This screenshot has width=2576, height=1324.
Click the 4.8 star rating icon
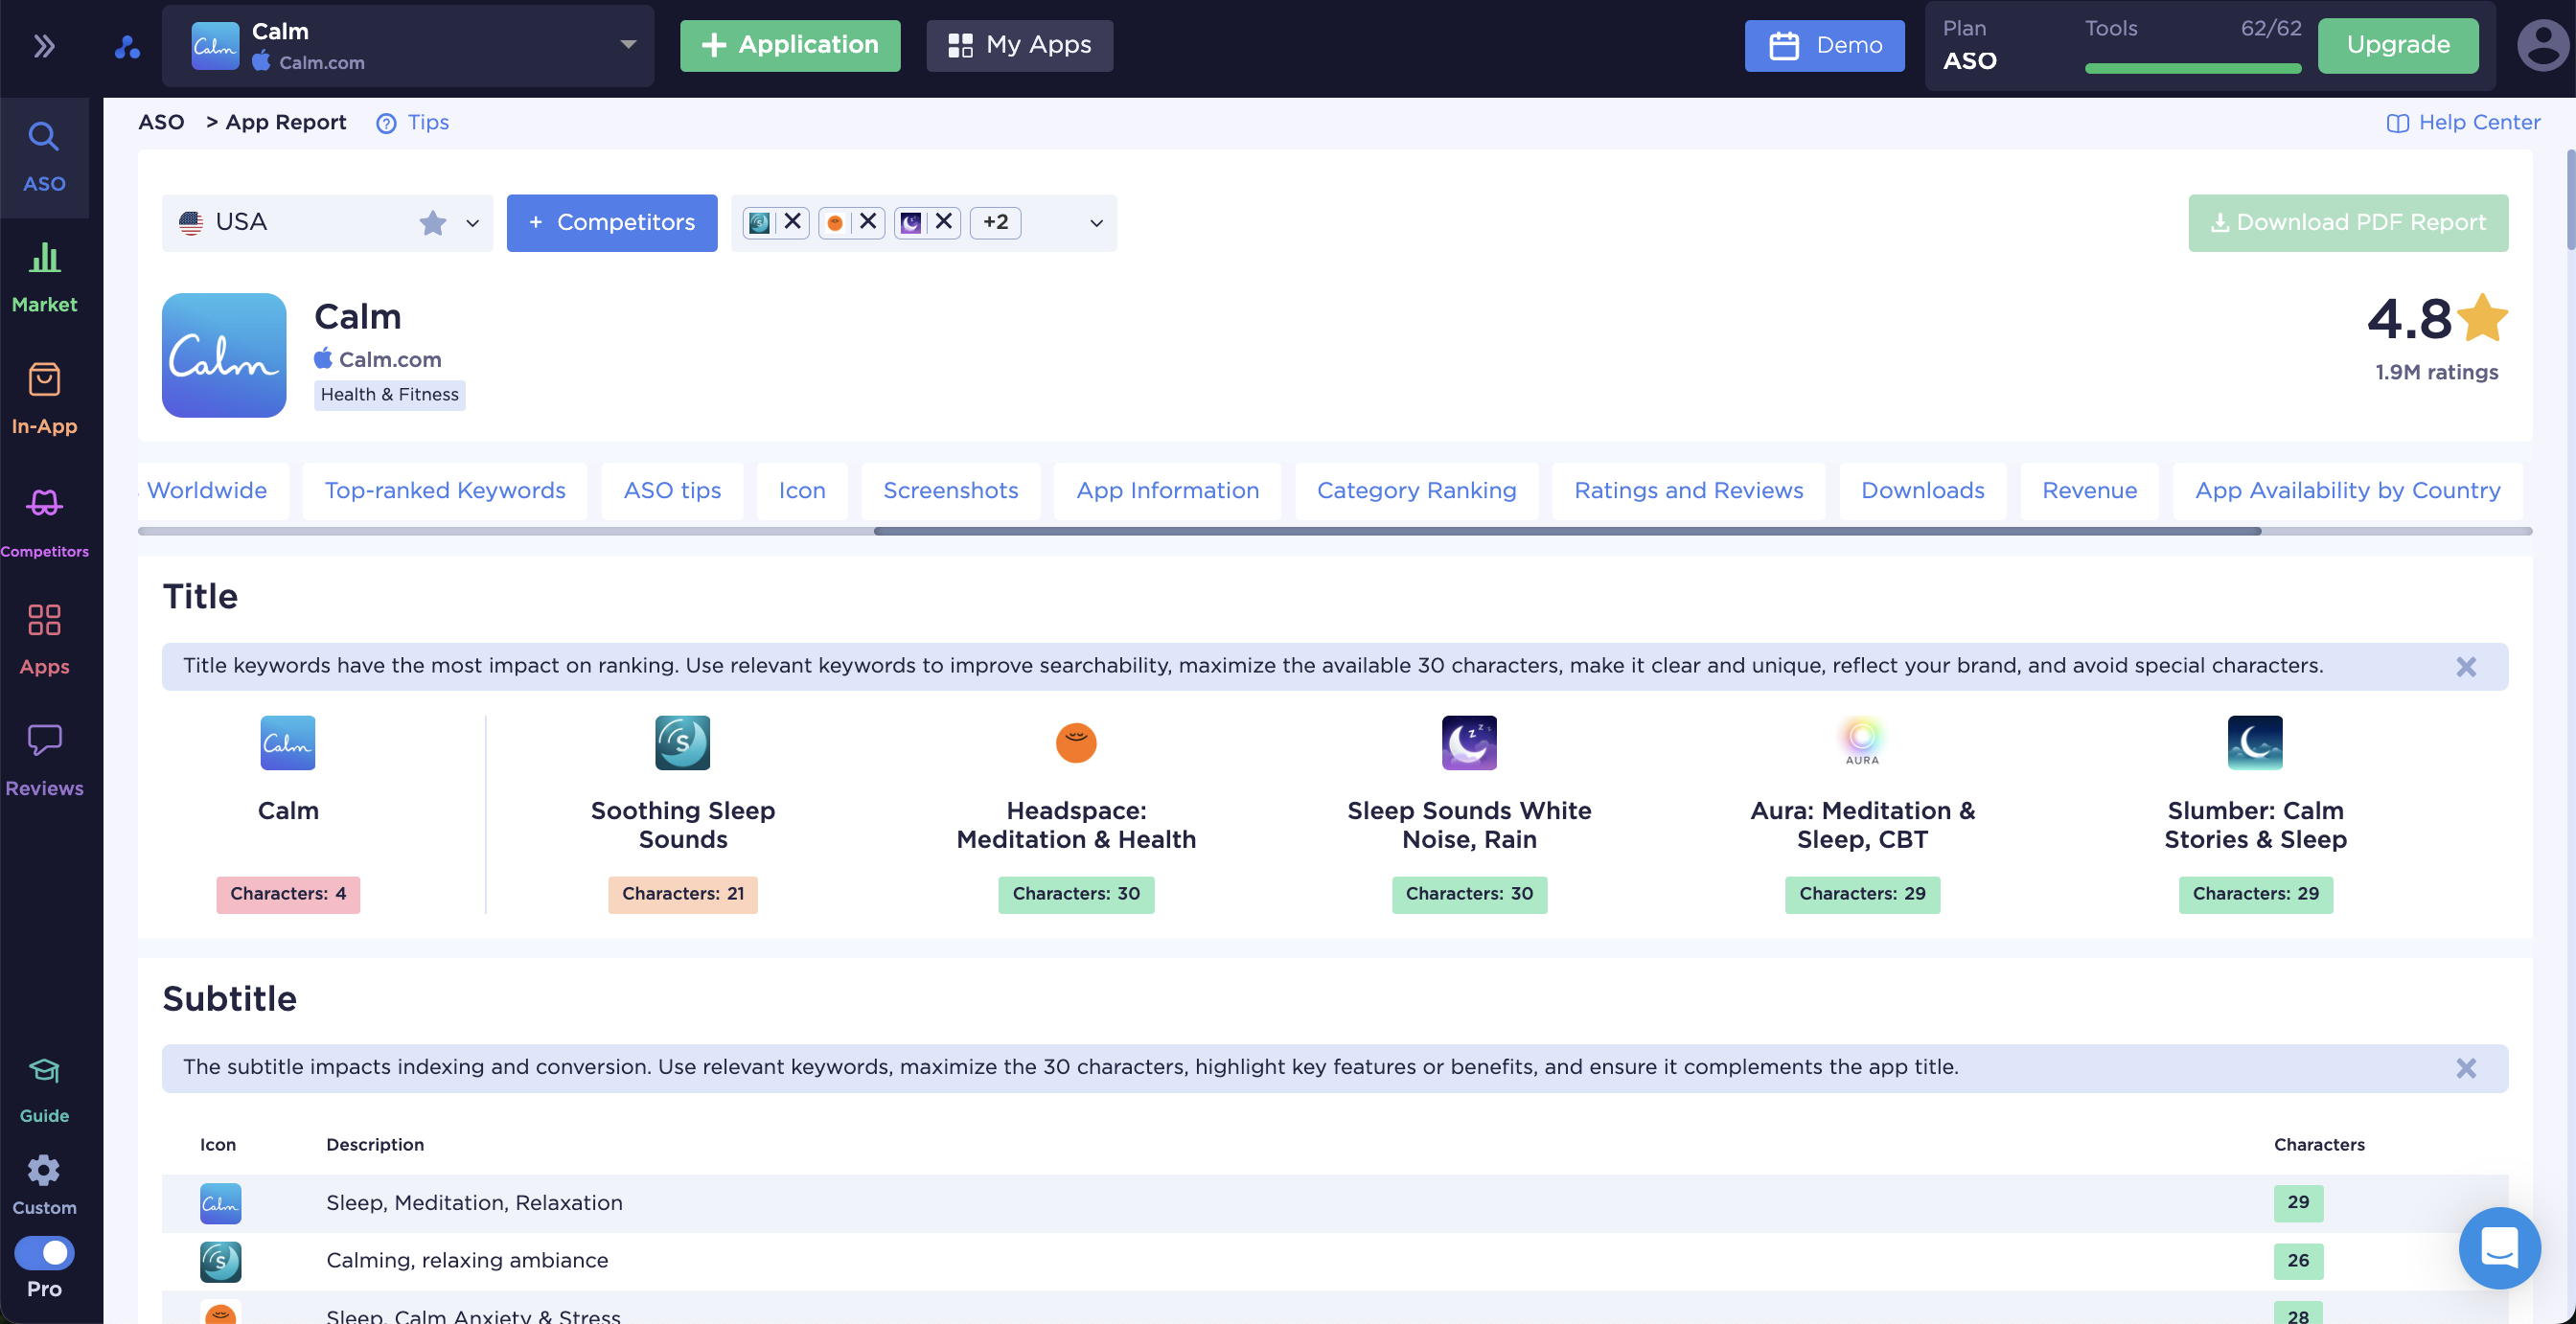coord(2482,319)
